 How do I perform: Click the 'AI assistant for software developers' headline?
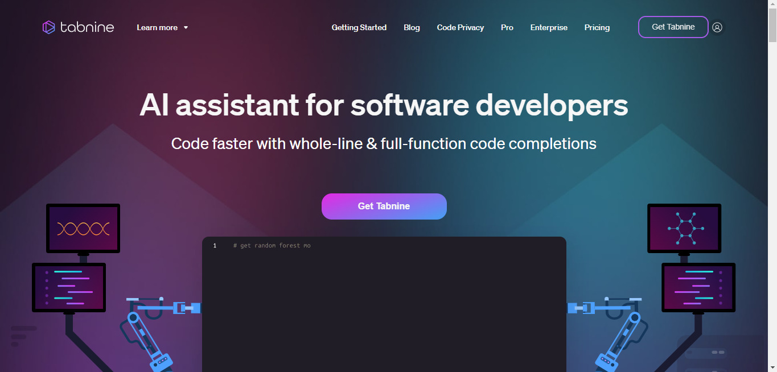point(384,105)
